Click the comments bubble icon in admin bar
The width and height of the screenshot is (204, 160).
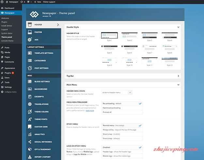28,2
